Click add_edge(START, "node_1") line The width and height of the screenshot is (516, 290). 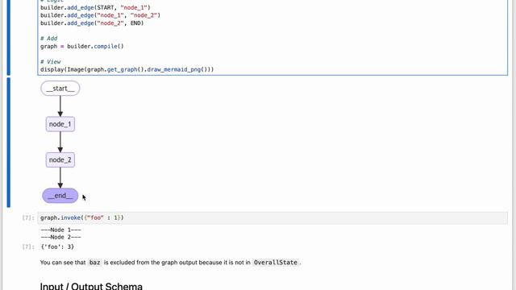click(x=95, y=7)
